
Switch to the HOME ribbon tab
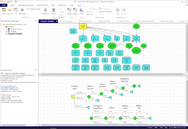(x=12, y=5)
